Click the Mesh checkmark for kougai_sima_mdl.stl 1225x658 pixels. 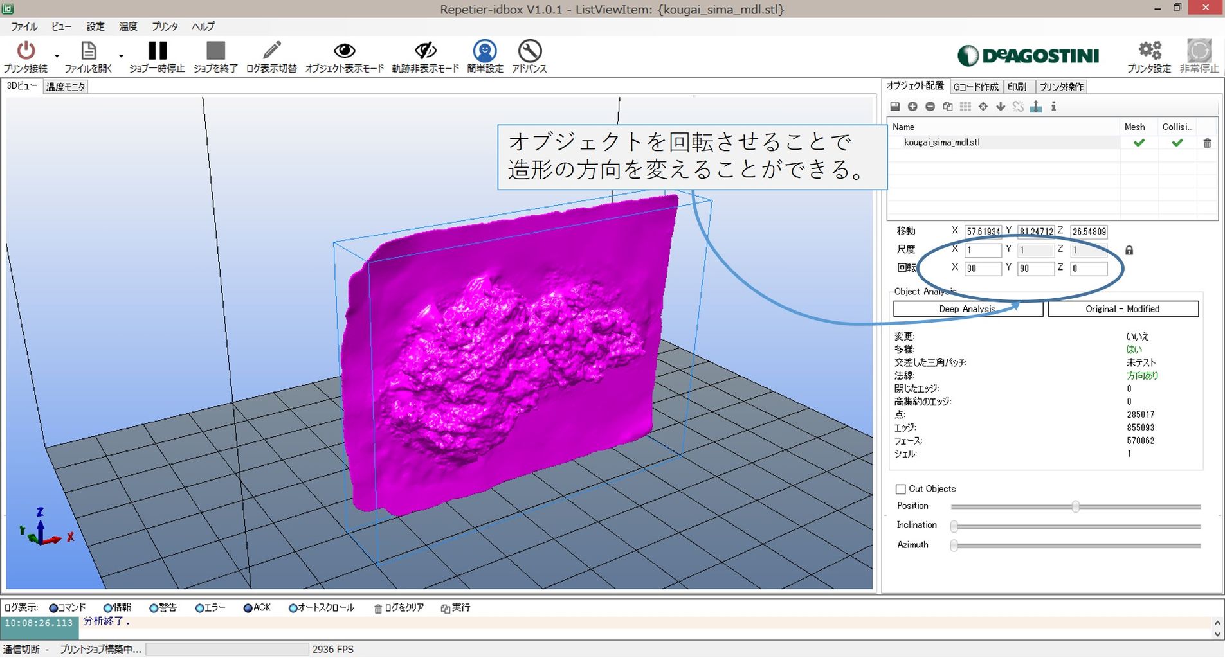pyautogui.click(x=1139, y=143)
